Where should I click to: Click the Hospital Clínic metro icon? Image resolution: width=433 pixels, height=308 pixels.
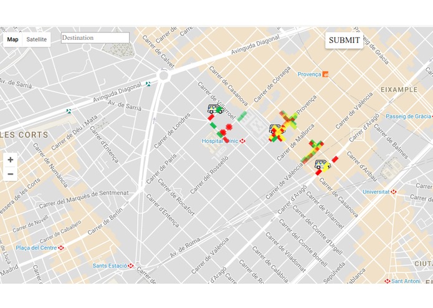click(x=242, y=141)
